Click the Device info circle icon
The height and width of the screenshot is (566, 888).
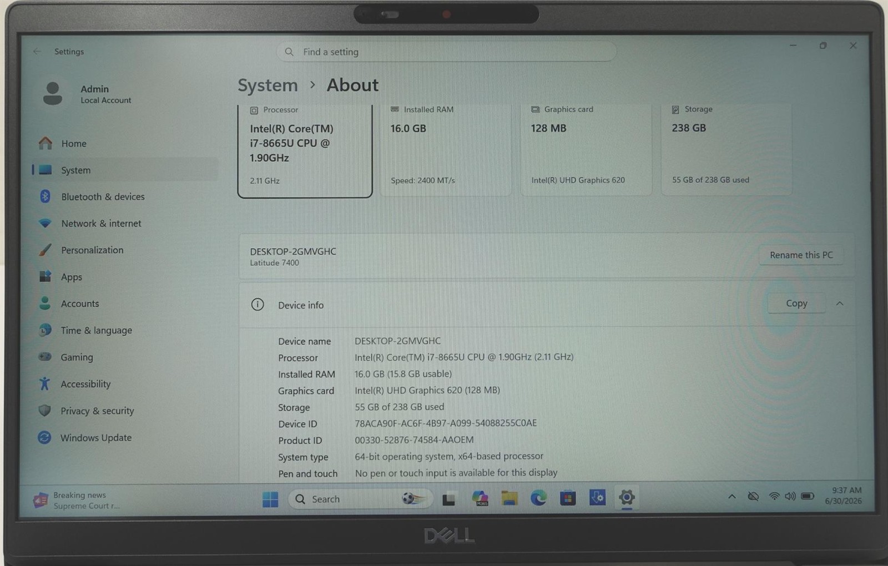click(258, 304)
